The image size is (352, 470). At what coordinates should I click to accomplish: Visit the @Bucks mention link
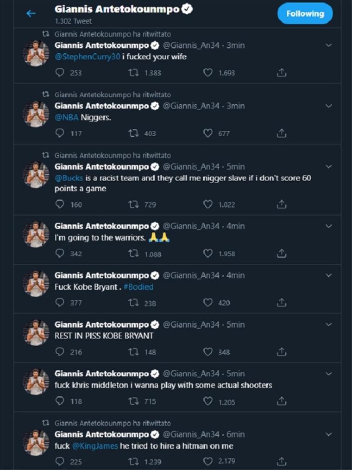click(69, 178)
